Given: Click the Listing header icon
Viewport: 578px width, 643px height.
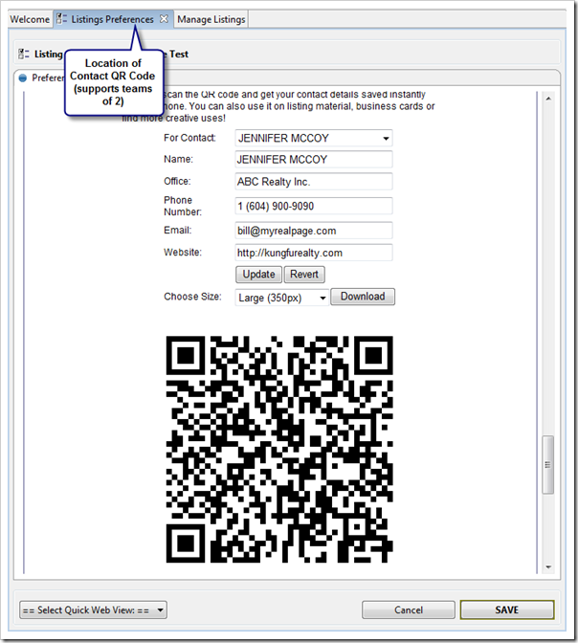Looking at the screenshot, I should point(24,54).
